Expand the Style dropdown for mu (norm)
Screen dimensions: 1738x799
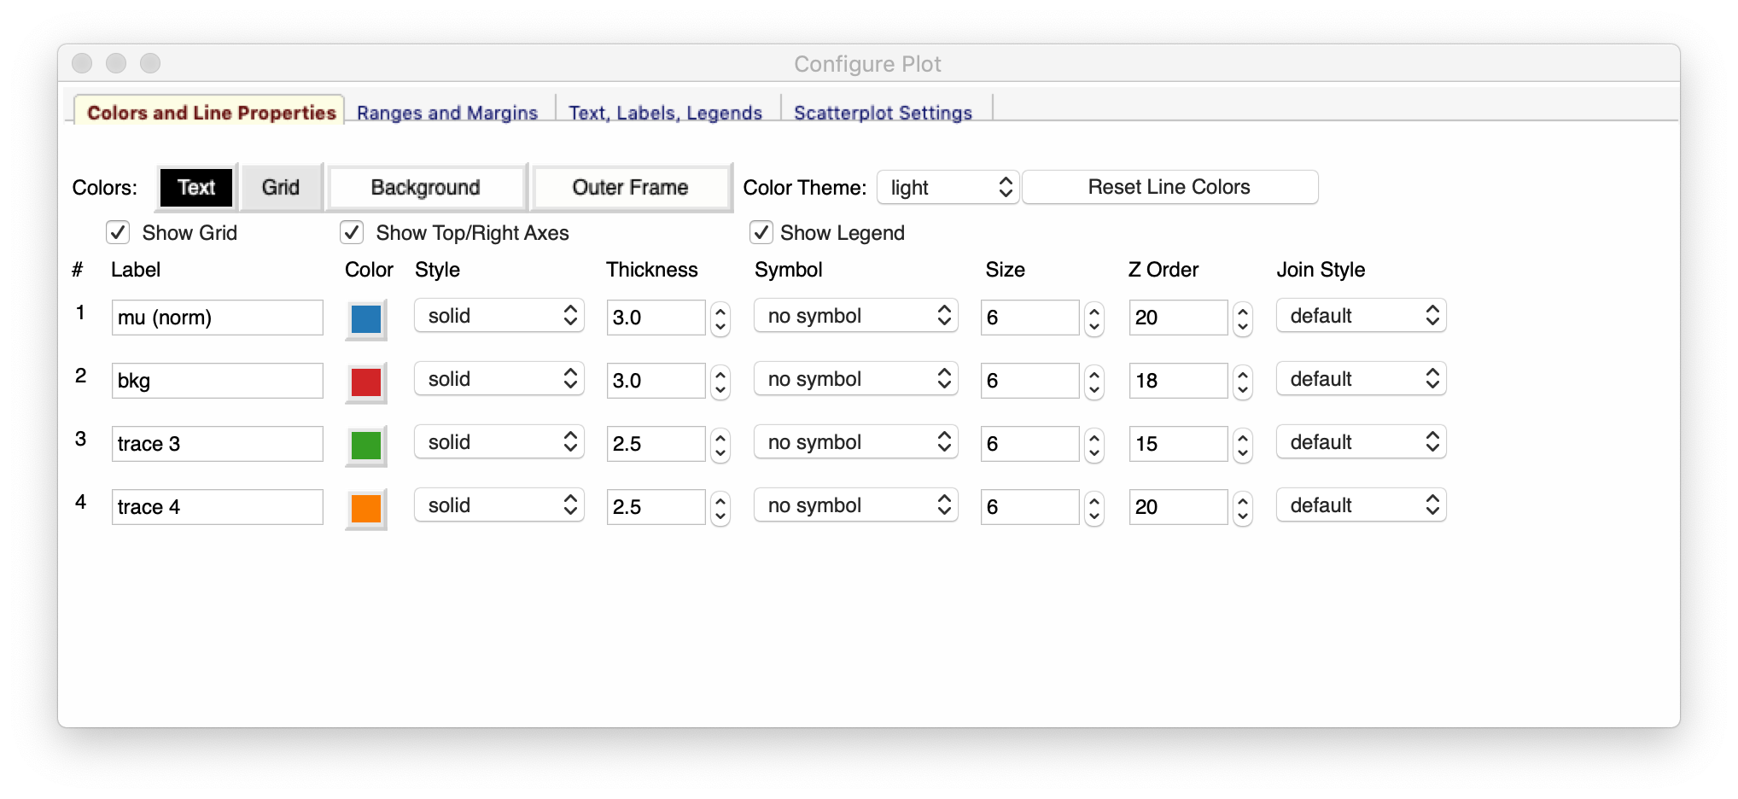(x=499, y=316)
